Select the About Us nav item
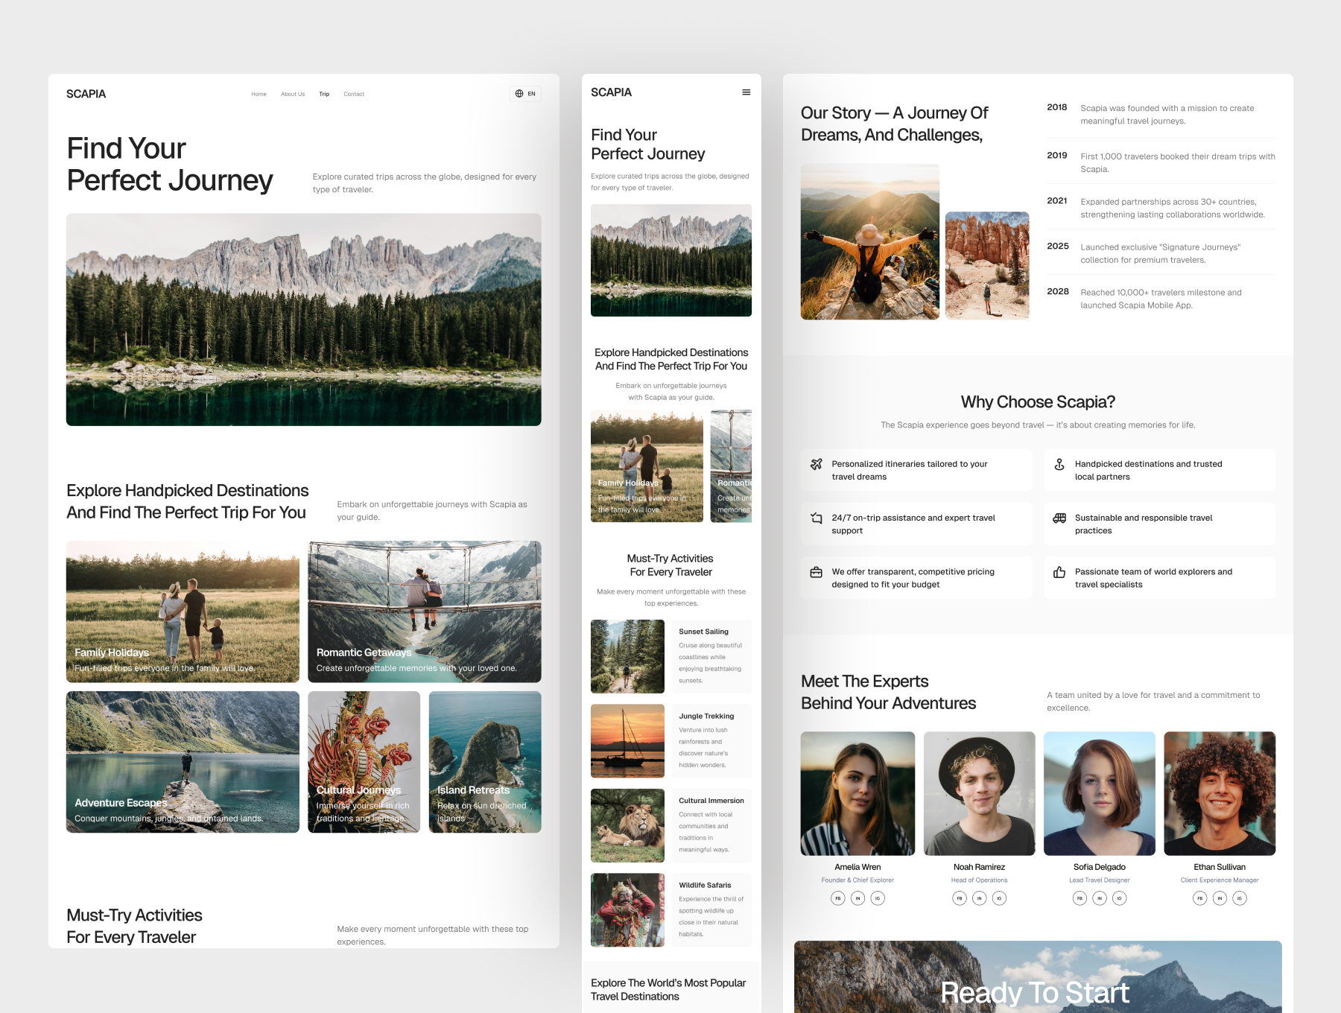This screenshot has width=1341, height=1013. point(293,95)
